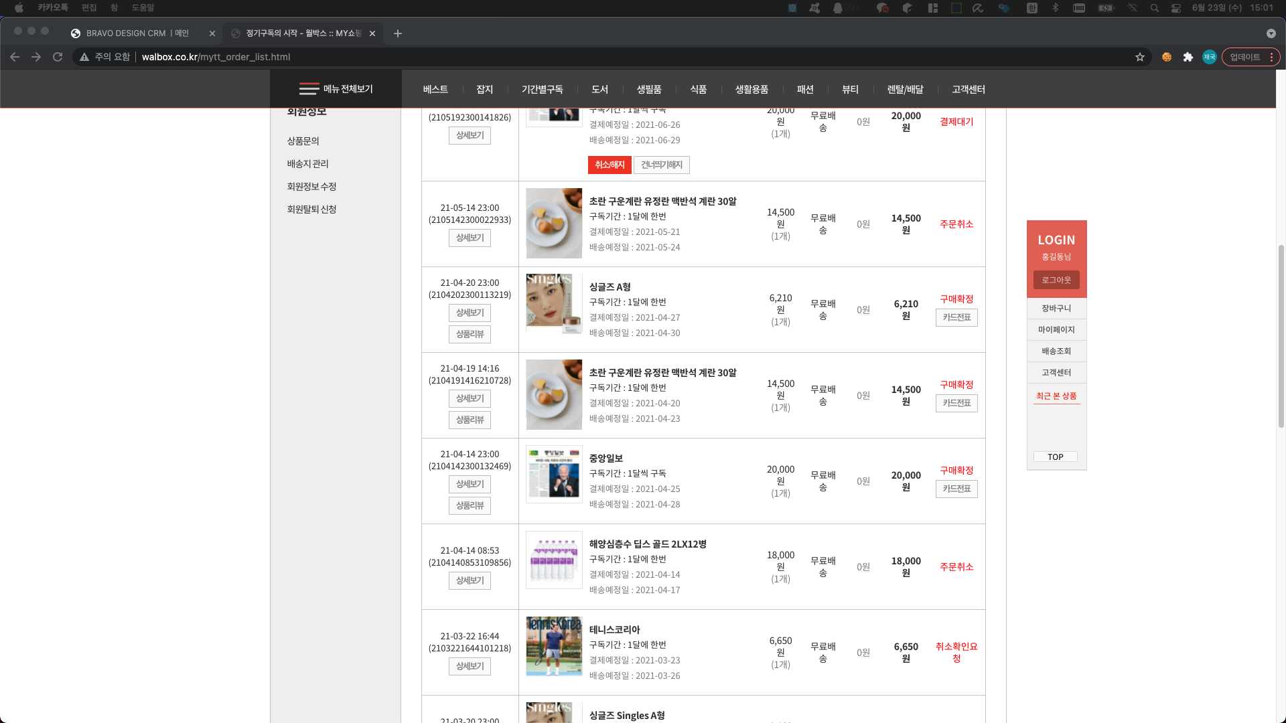This screenshot has height=723, width=1286.
Task: Click the 로그아웃 button in side widget
Action: 1056,280
